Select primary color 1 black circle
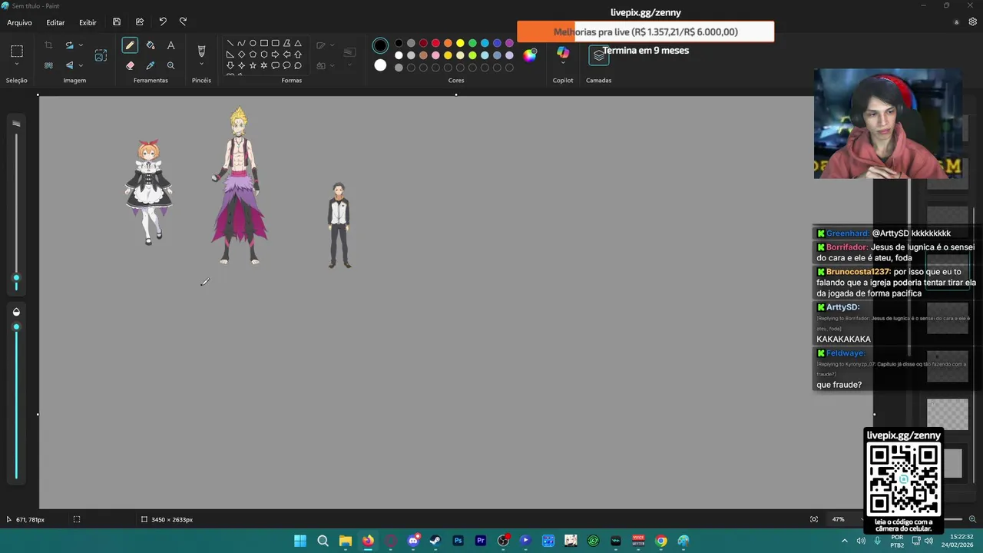 [x=380, y=45]
